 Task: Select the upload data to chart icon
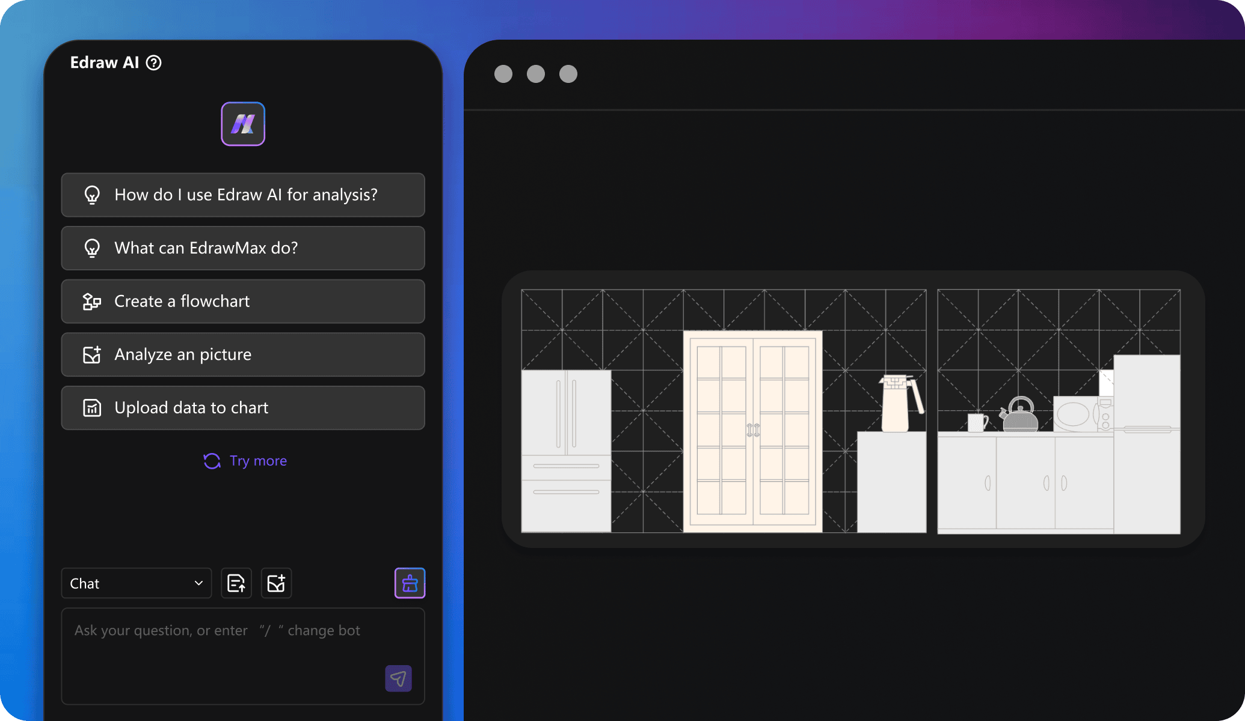[92, 407]
